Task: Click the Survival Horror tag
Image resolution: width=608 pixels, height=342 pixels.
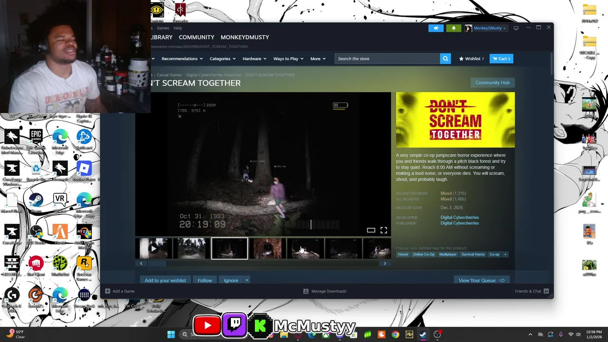Action: 473,255
